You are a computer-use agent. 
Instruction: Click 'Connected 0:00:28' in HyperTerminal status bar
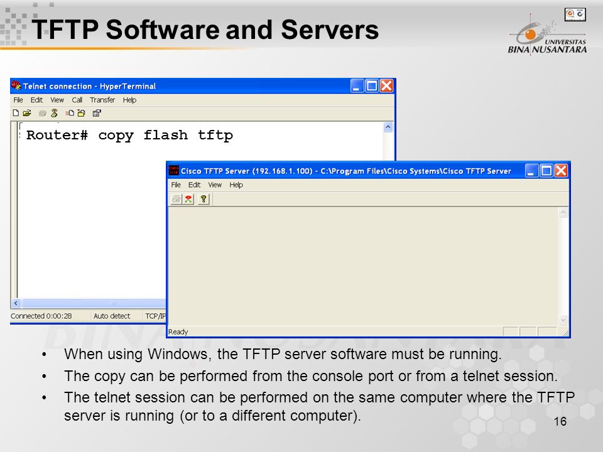[41, 316]
